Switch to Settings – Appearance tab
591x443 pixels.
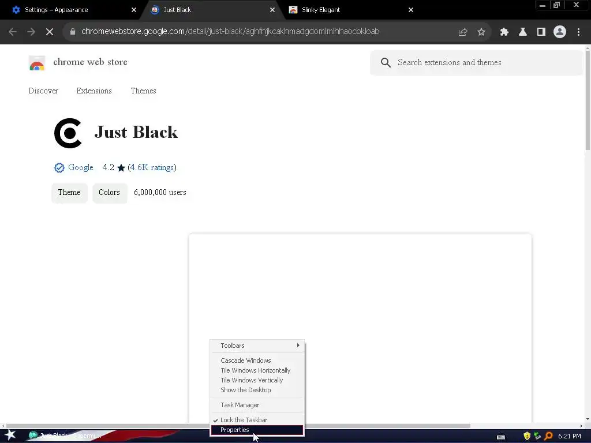click(72, 10)
